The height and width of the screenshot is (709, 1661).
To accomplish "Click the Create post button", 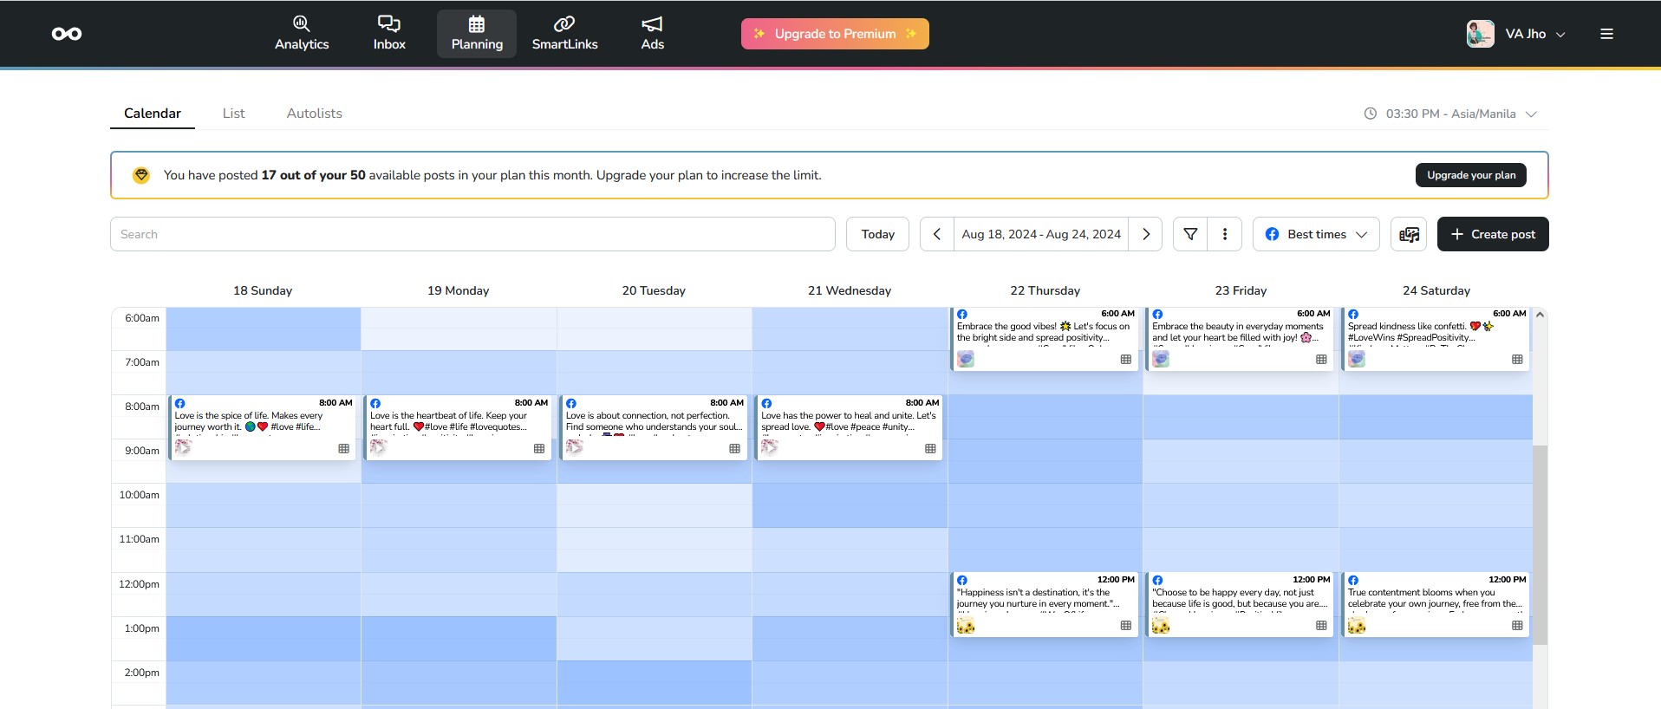I will click(x=1493, y=234).
